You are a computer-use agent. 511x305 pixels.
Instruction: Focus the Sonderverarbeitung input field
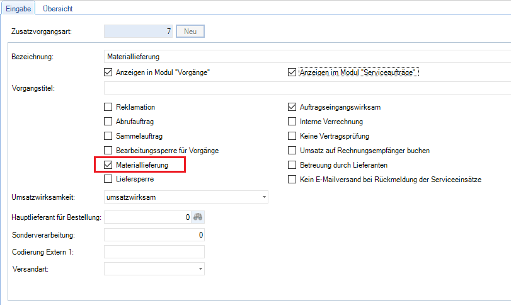click(154, 235)
